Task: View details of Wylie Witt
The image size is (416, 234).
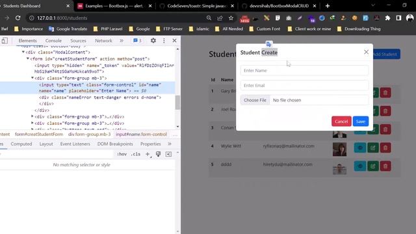Action: (360, 148)
